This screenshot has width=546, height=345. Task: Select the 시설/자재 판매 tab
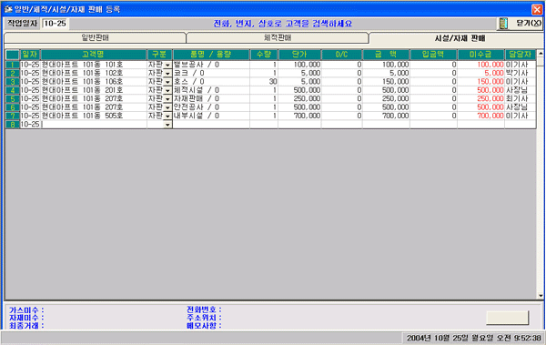[460, 38]
